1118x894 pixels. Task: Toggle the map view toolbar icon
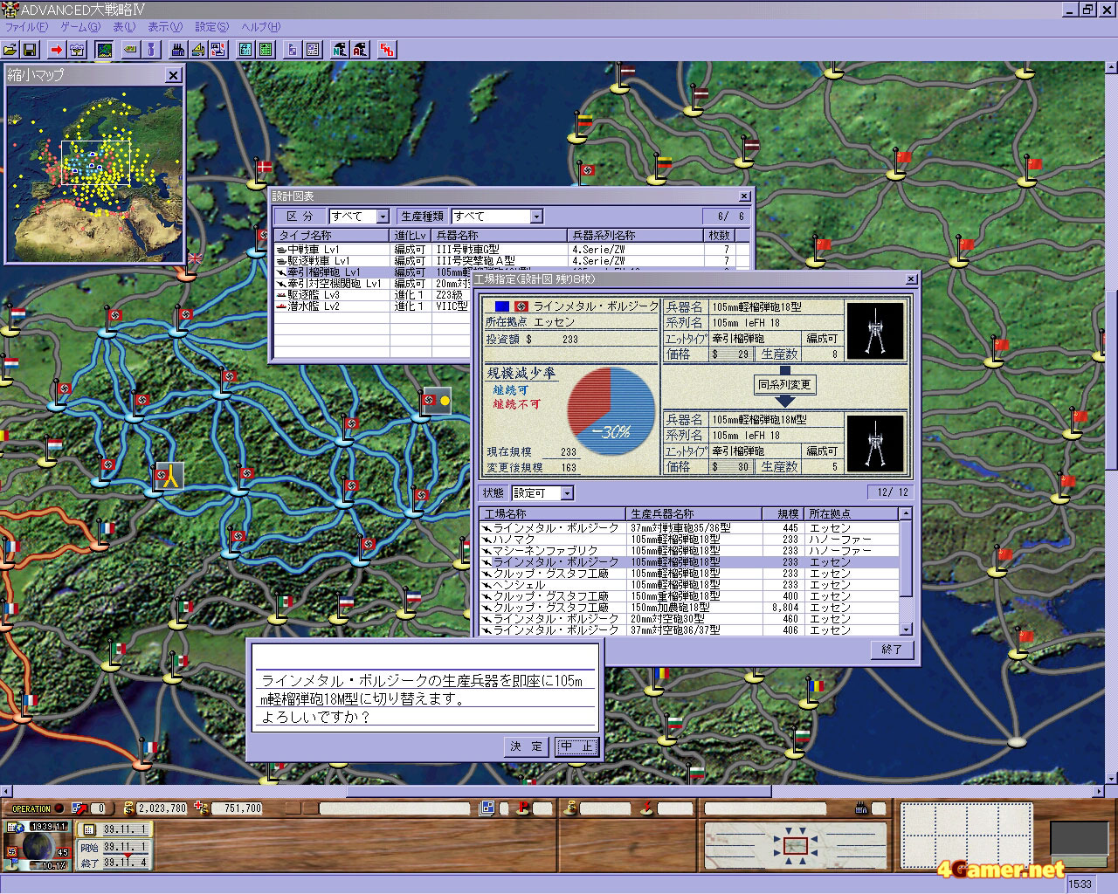104,49
